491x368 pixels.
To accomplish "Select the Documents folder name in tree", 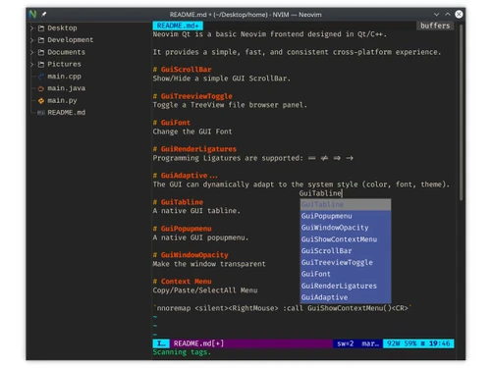I will pos(66,52).
